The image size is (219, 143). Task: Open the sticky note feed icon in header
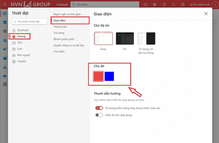tap(164, 4)
